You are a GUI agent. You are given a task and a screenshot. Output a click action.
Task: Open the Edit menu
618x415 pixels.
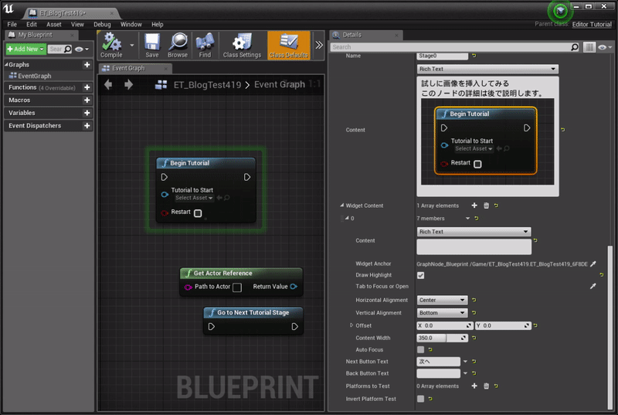(32, 25)
